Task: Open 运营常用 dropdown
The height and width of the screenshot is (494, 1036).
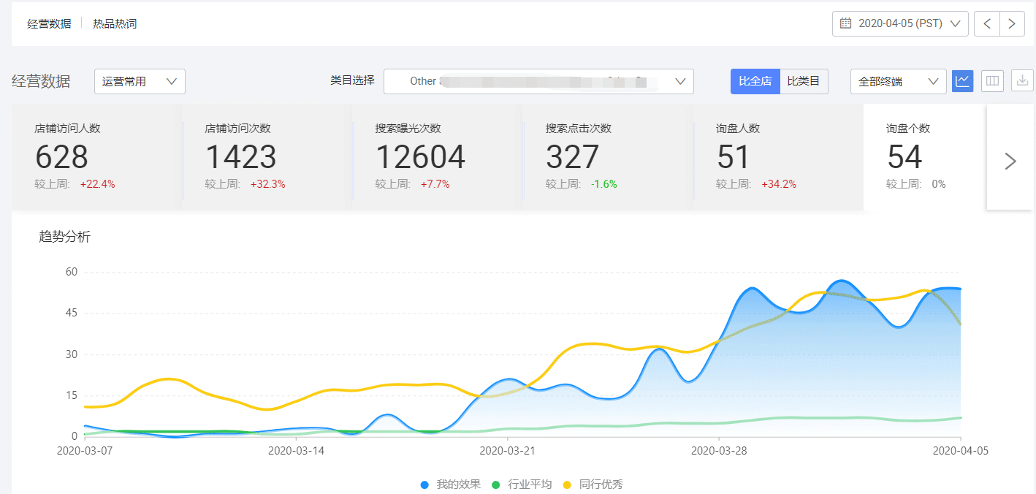Action: tap(140, 81)
